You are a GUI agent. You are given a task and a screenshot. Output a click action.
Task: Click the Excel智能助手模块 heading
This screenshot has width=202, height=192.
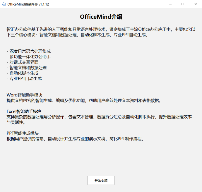click(24, 111)
